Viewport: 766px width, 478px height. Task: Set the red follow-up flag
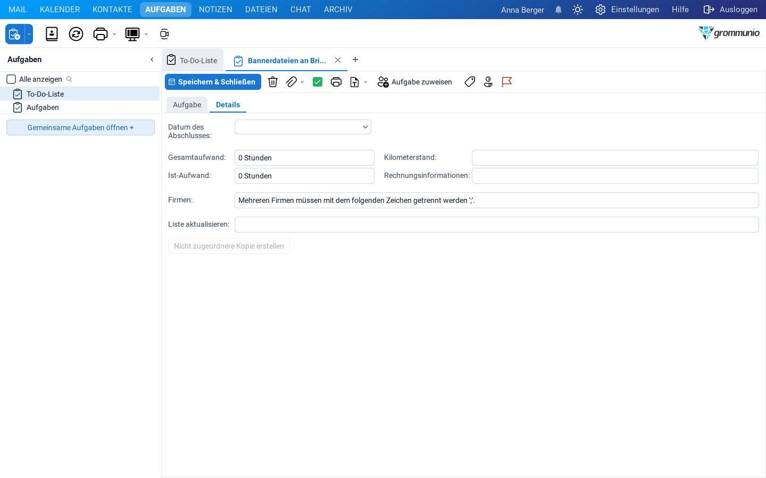click(507, 82)
